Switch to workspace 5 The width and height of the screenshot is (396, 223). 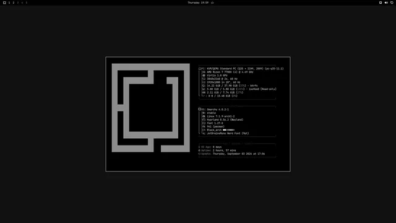[26, 2]
